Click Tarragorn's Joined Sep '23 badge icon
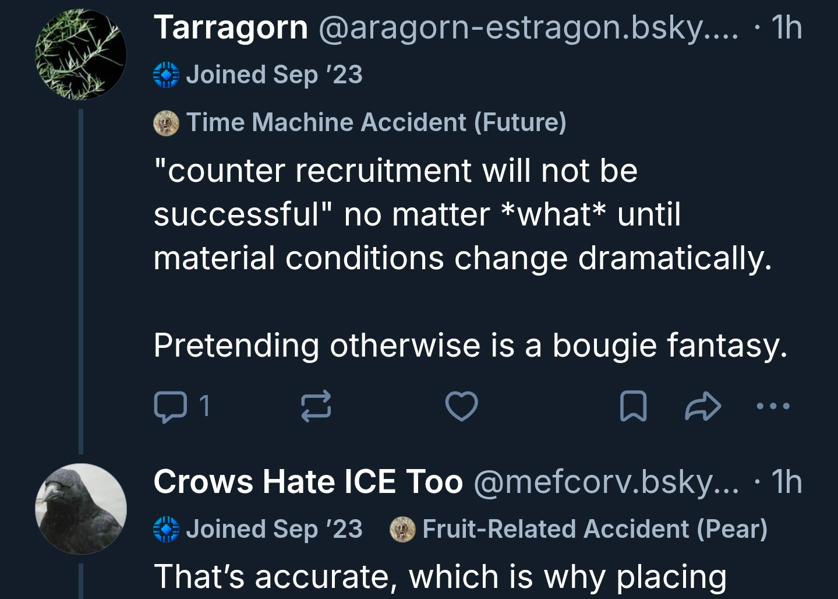Screen dimensions: 838x599 (x=166, y=75)
